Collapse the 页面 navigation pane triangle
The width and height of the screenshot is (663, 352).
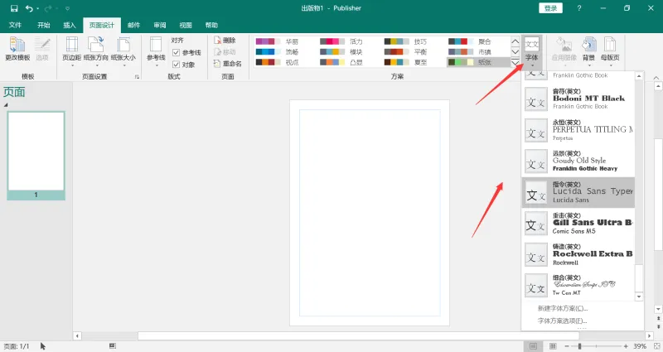pyautogui.click(x=6, y=105)
